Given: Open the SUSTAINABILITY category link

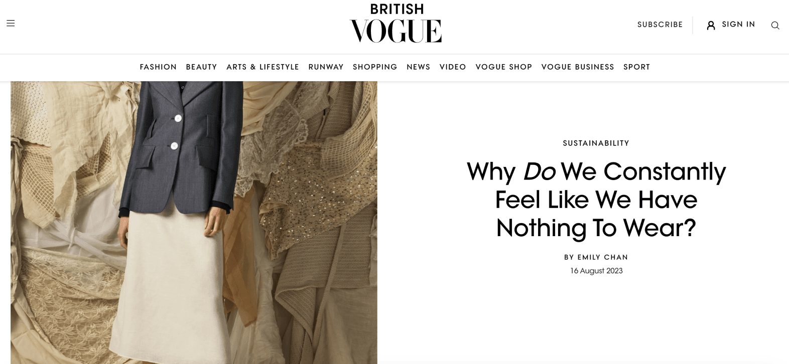Looking at the screenshot, I should point(596,143).
